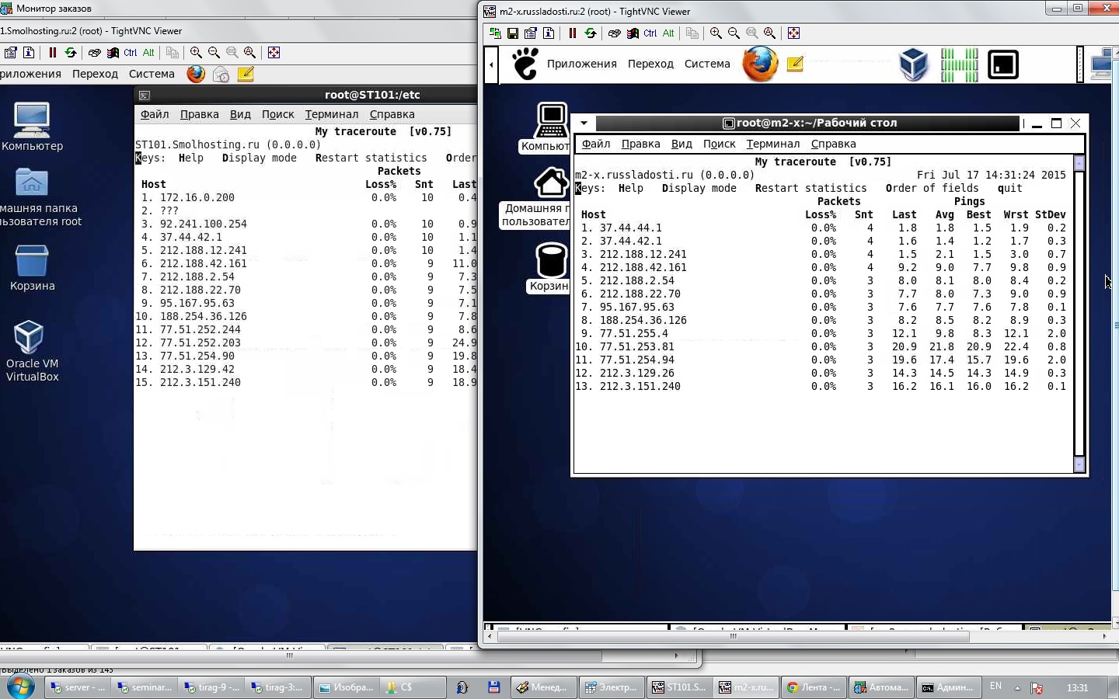The image size is (1119, 699).
Task: Refresh the m2-x VNC screen
Action: tap(591, 33)
